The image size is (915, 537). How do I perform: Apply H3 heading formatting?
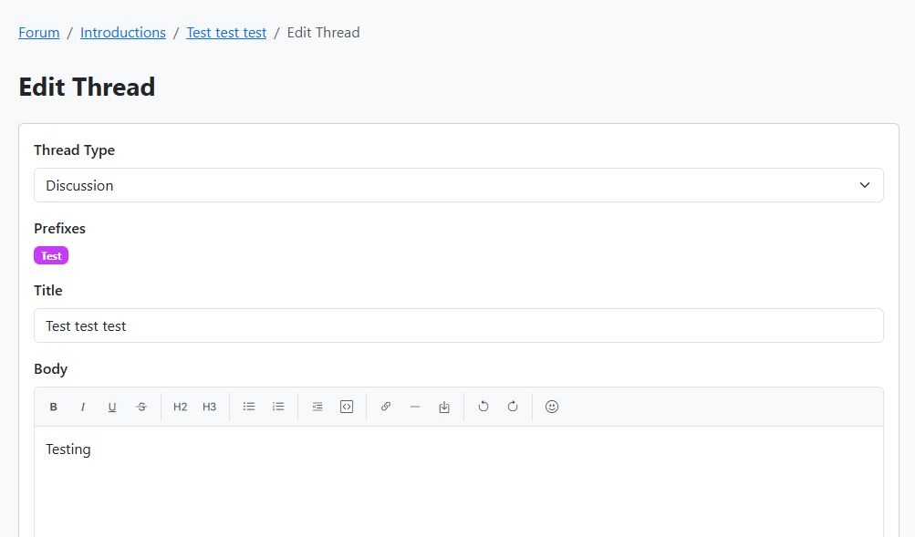tap(209, 406)
